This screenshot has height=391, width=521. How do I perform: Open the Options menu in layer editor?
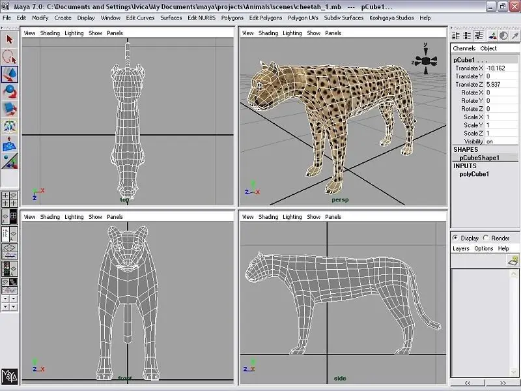pyautogui.click(x=483, y=249)
